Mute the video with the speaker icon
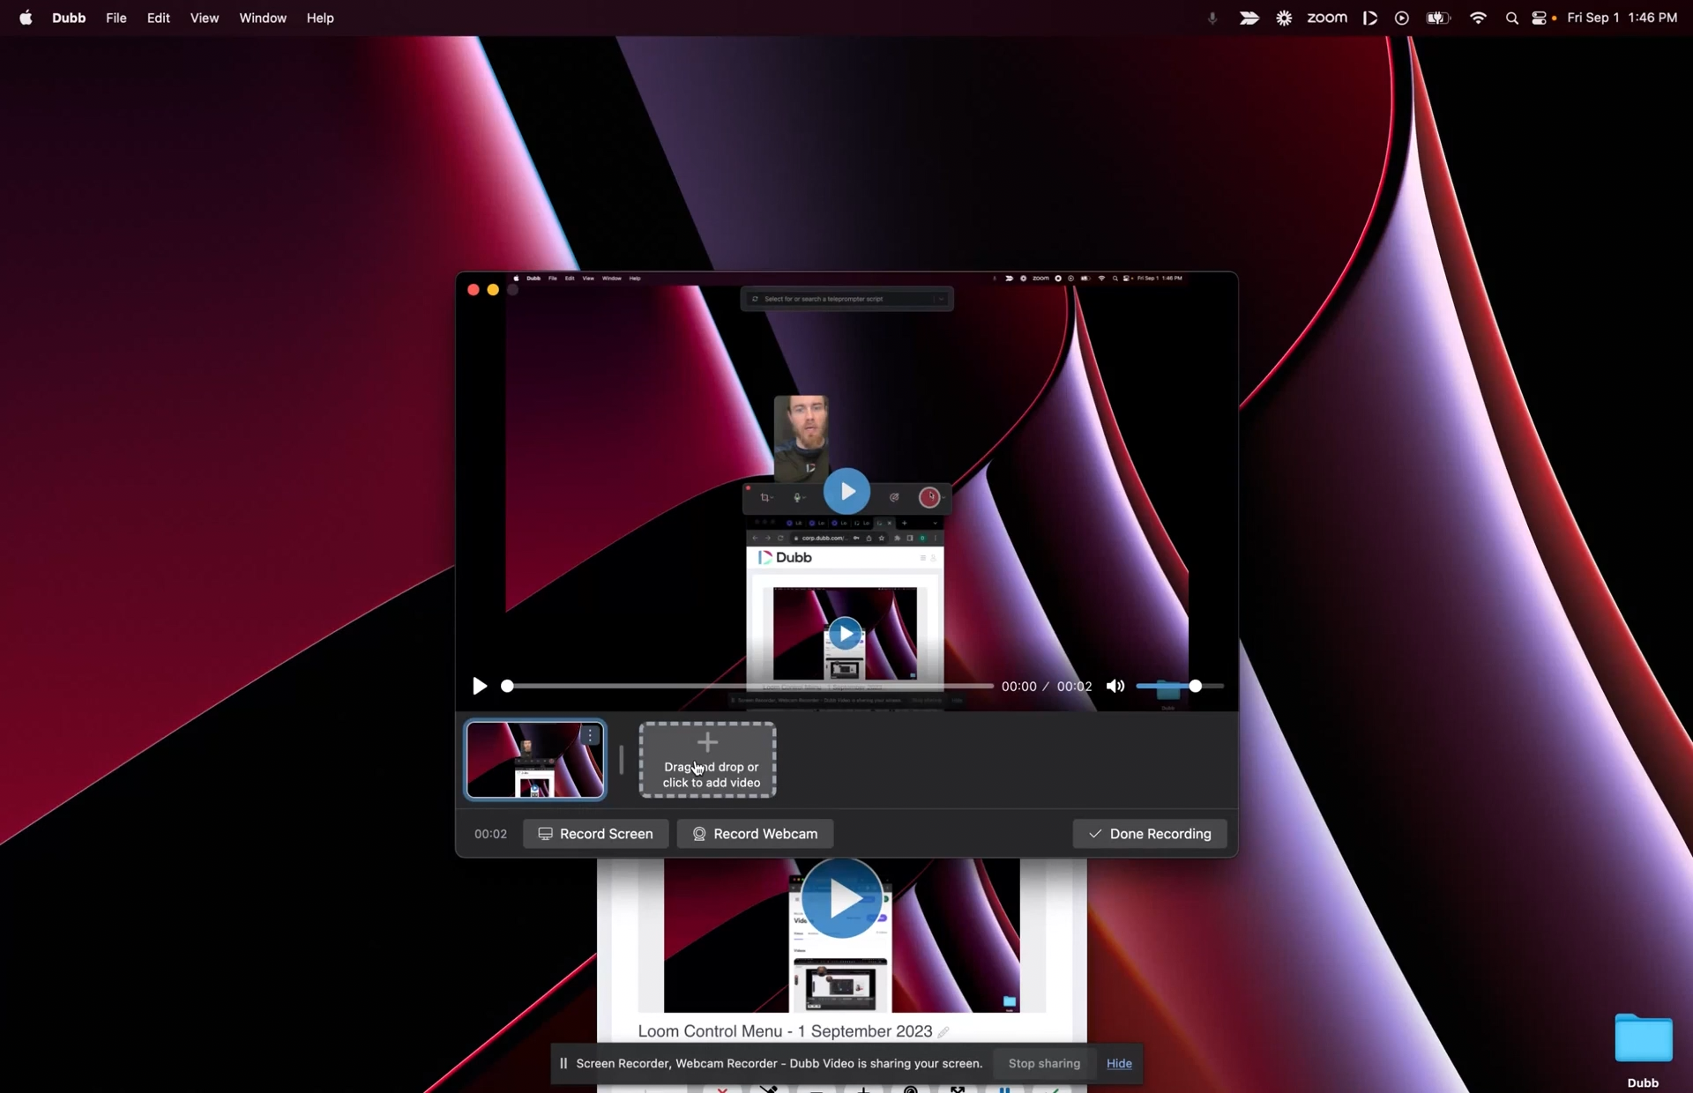The image size is (1693, 1093). click(x=1115, y=686)
